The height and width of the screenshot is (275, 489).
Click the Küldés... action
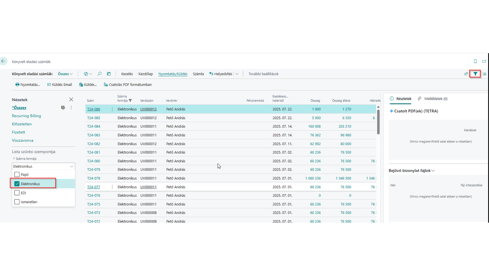coord(87,84)
